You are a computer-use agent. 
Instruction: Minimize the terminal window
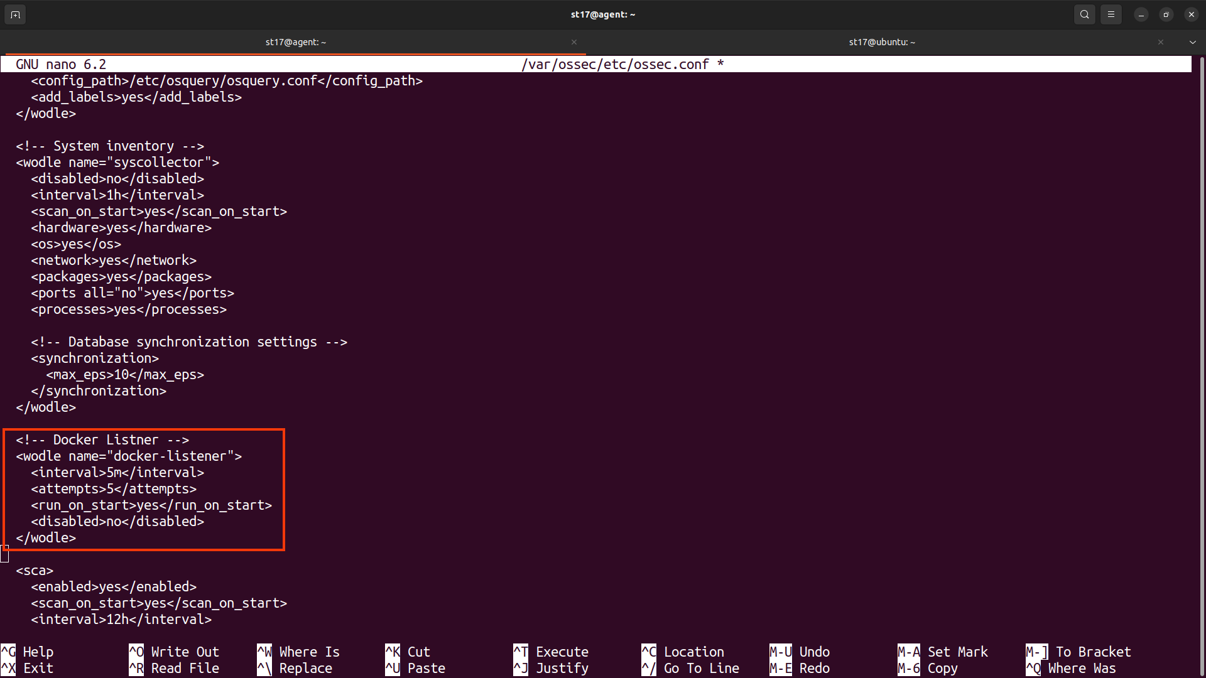click(x=1141, y=14)
